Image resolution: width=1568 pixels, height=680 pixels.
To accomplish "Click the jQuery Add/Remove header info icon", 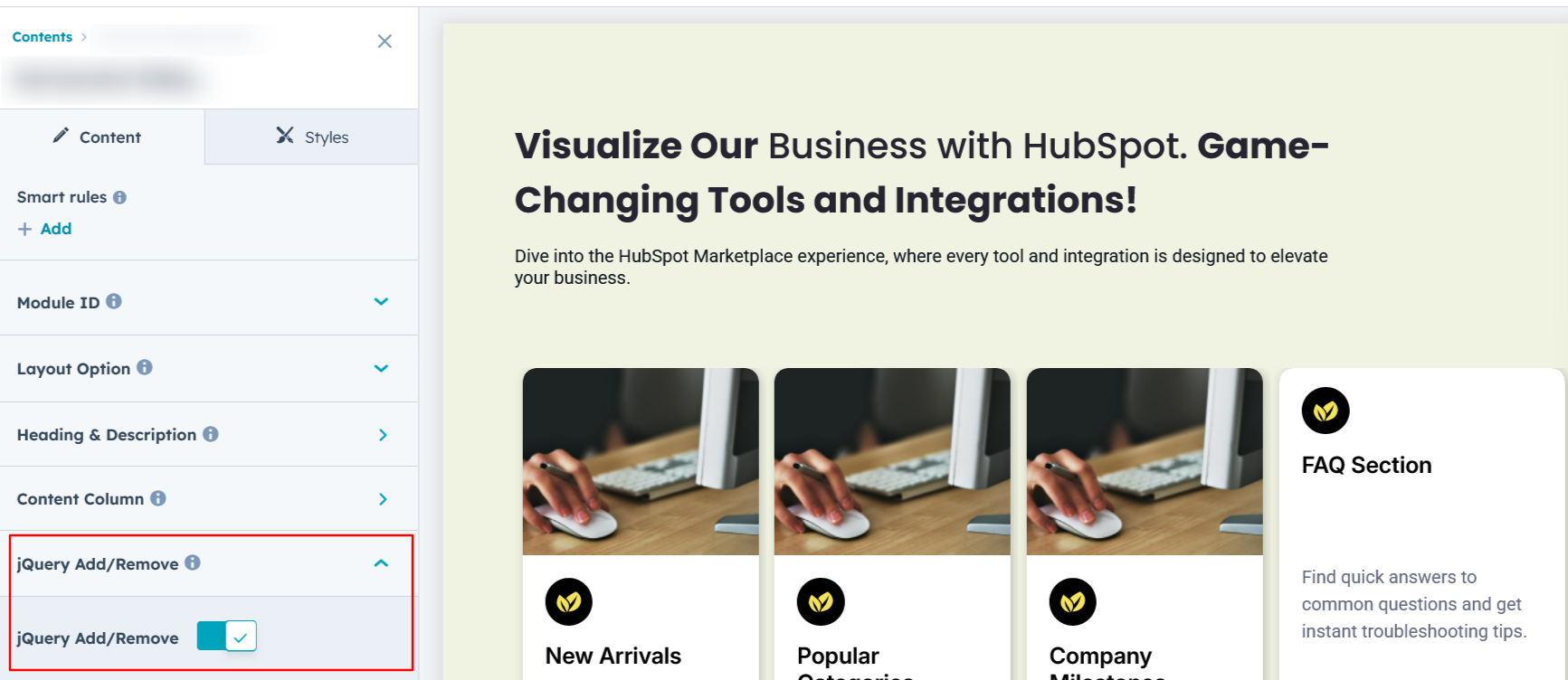I will [193, 562].
